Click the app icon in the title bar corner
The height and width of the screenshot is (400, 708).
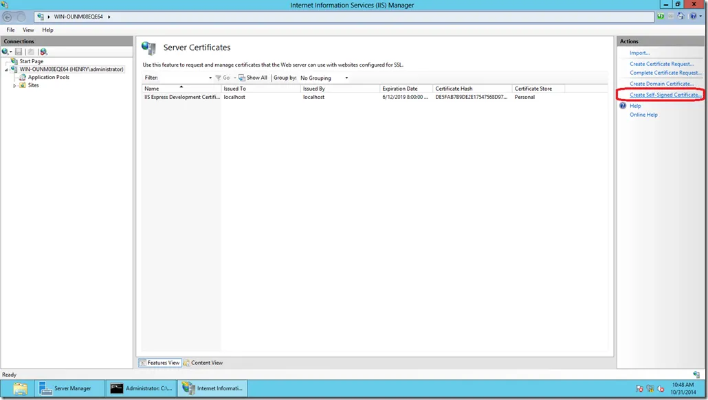[x=5, y=5]
